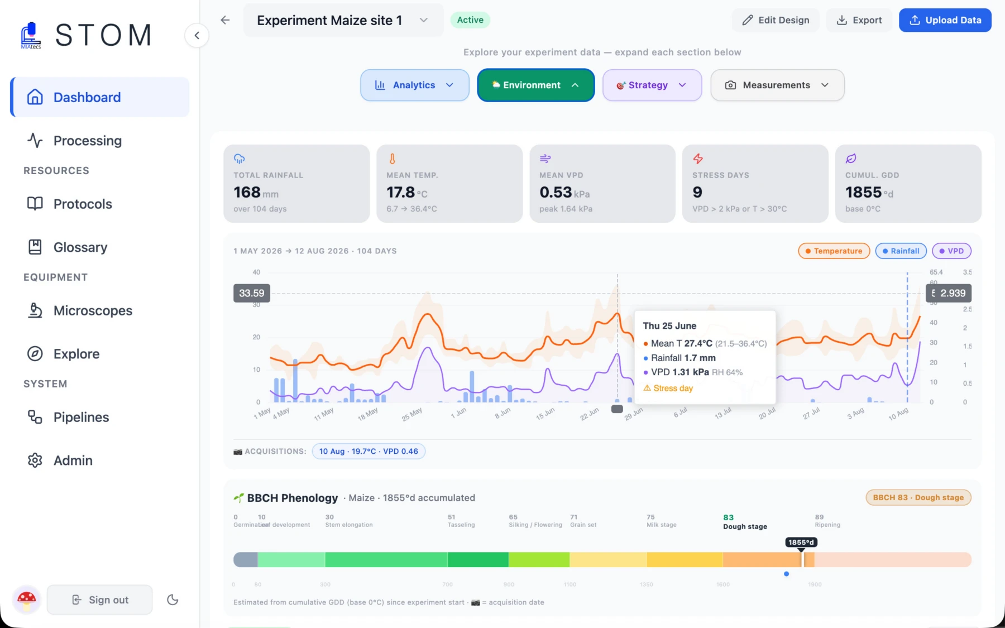This screenshot has width=1005, height=628.
Task: Expand the Strategy section
Action: point(652,85)
